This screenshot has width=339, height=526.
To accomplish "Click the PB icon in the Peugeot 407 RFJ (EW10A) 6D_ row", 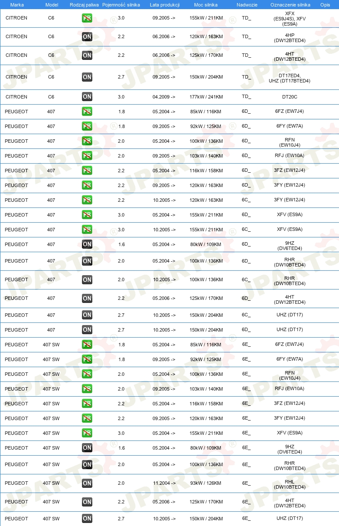I will (x=87, y=156).
